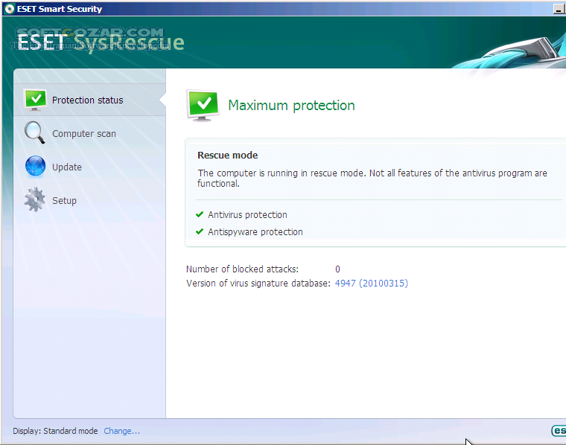
Task: Click the ESET logo badge in footer
Action: pos(559,431)
